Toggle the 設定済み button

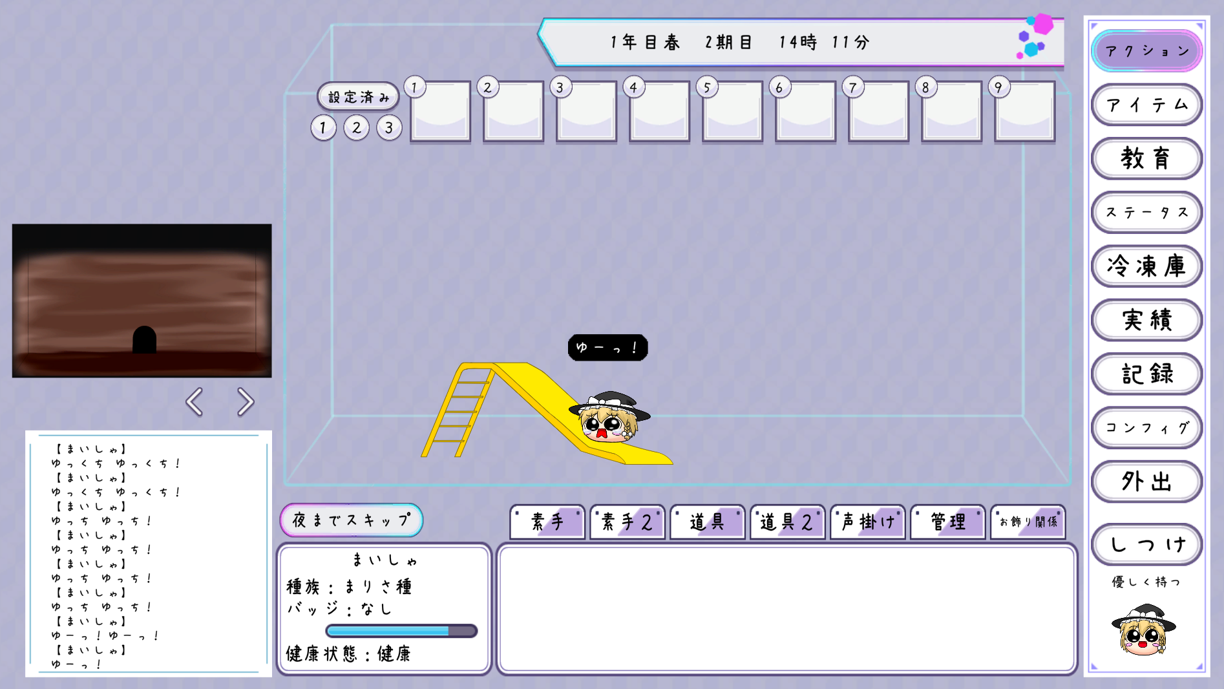coord(358,96)
